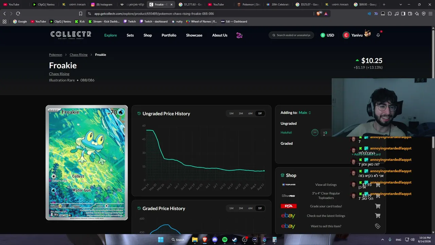Decrease Holofoil quantity with minus button
The width and height of the screenshot is (435, 245).
pyautogui.click(x=315, y=132)
